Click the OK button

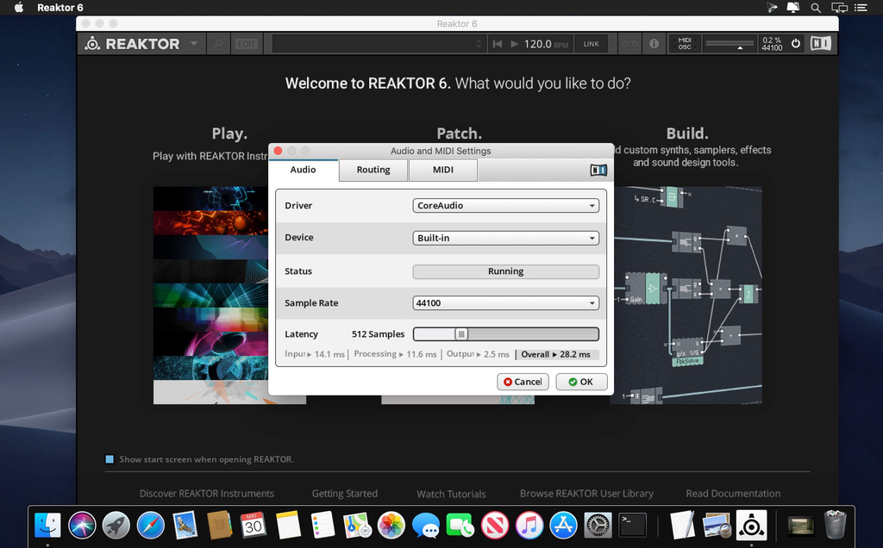click(581, 382)
